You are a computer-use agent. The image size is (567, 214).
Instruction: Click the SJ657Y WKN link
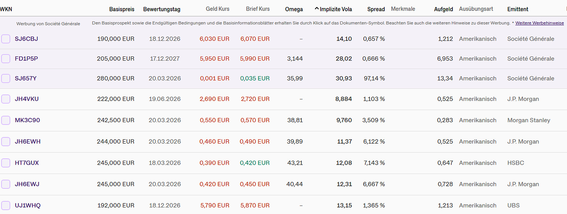[x=26, y=78]
